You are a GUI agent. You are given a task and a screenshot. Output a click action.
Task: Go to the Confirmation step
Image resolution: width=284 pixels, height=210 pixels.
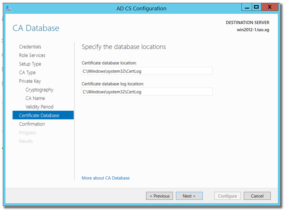coord(32,124)
